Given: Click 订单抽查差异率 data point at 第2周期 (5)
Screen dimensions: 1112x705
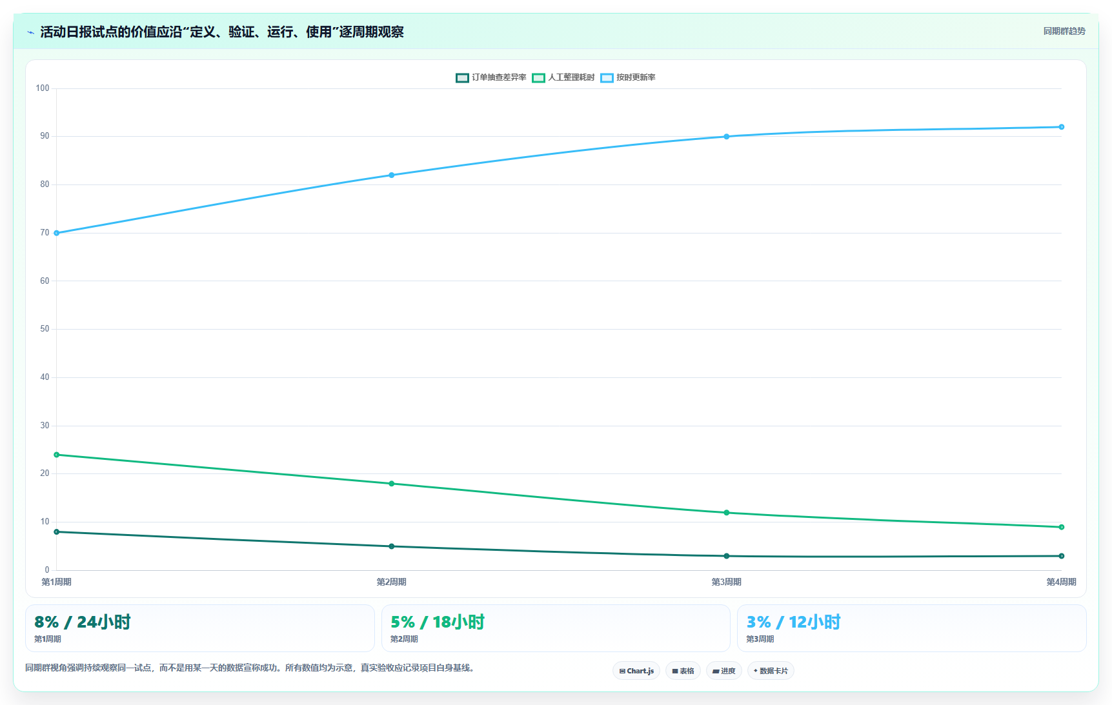Looking at the screenshot, I should coord(392,546).
